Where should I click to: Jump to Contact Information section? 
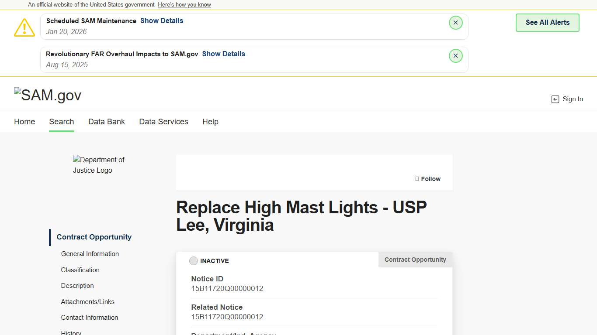click(90, 318)
